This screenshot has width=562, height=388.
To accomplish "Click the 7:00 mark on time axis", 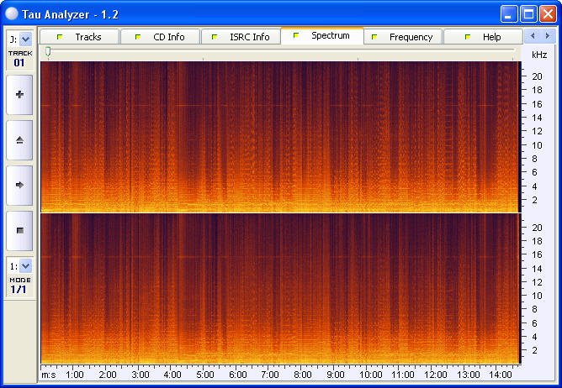I will coord(270,375).
